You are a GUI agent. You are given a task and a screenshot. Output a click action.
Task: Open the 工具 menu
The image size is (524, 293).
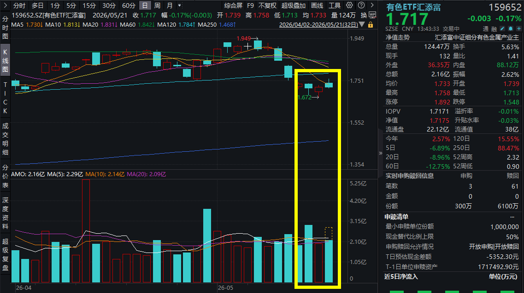[x=335, y=6]
